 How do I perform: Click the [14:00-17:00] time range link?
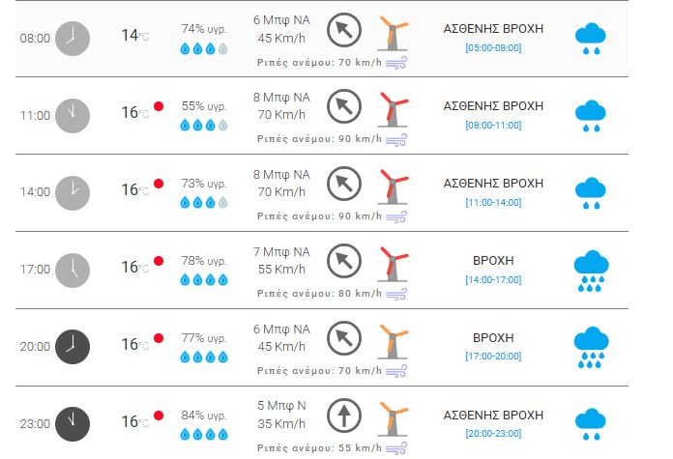(493, 279)
